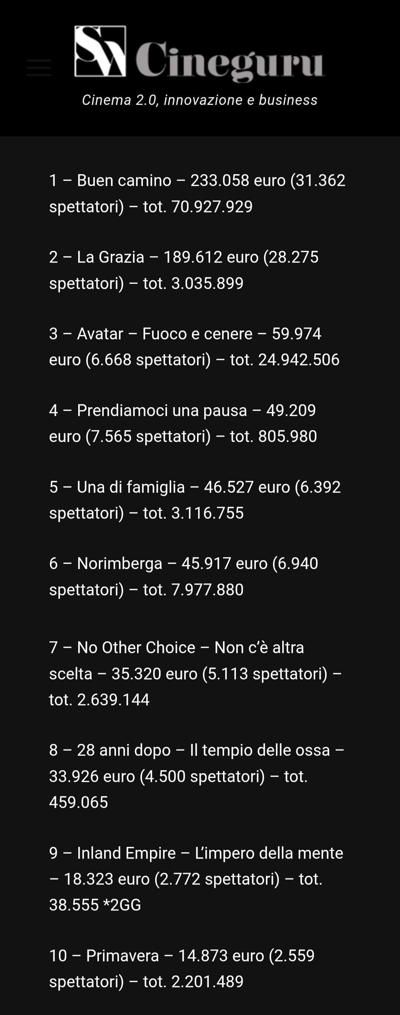Click the 'Cinema 2.0, innovazione e business' tagline
The width and height of the screenshot is (400, 1015).
point(200,100)
